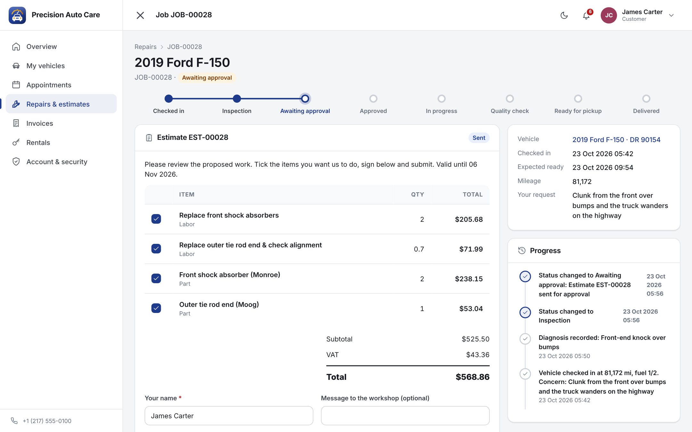
Task: Close the job panel with the X icon
Action: (x=140, y=15)
